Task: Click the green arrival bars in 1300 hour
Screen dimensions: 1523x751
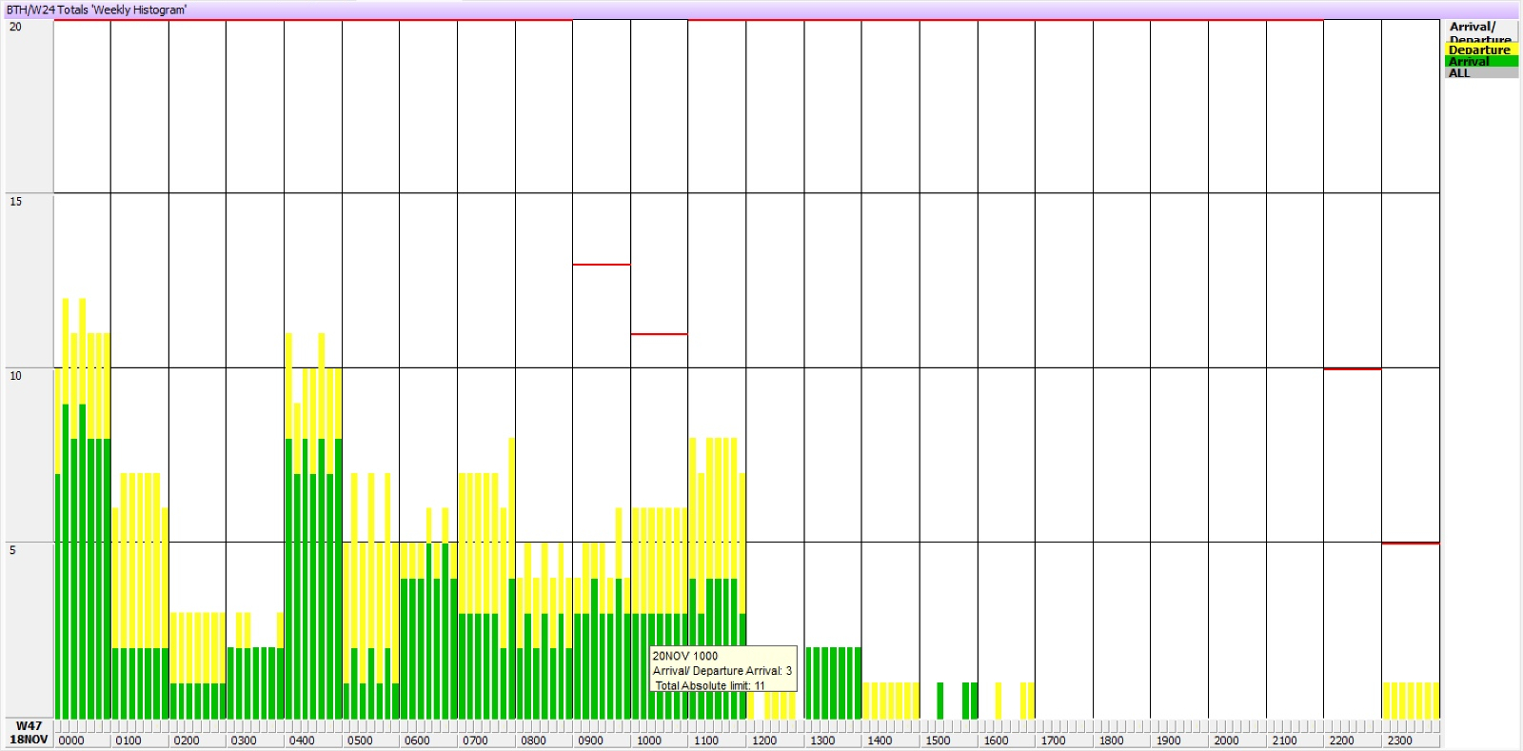Action: point(833,682)
